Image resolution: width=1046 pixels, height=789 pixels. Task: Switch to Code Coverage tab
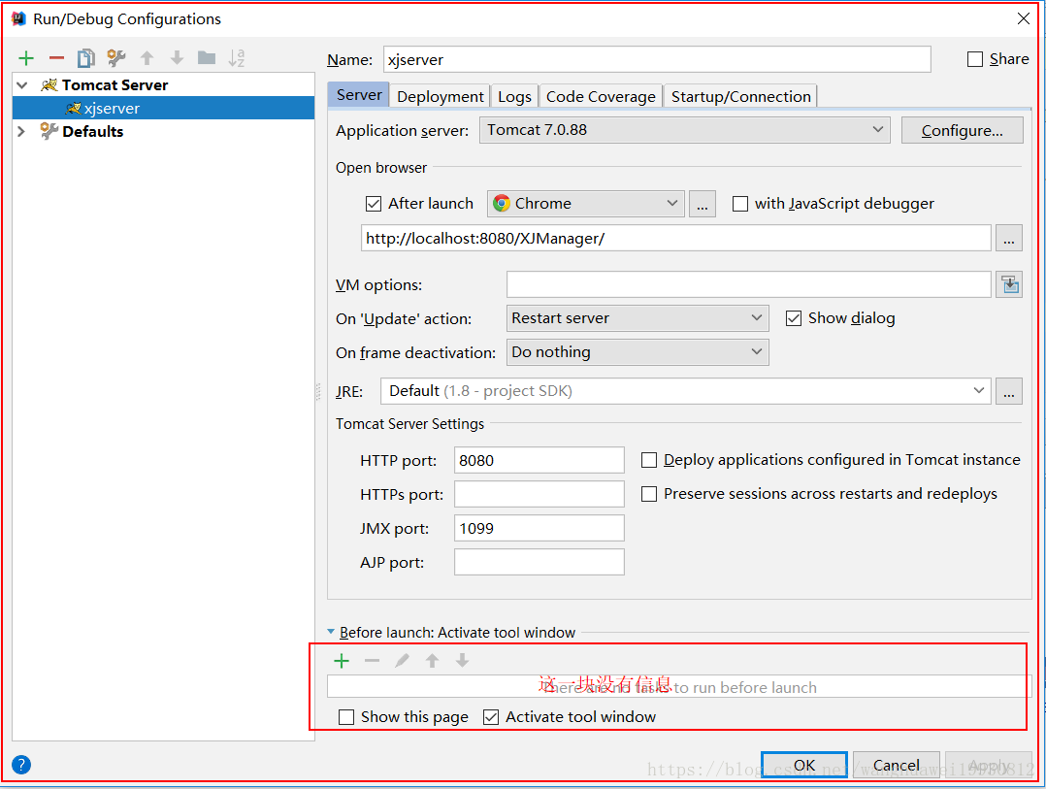pos(601,97)
